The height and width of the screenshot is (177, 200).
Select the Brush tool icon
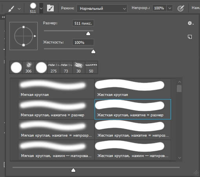(x=11, y=9)
